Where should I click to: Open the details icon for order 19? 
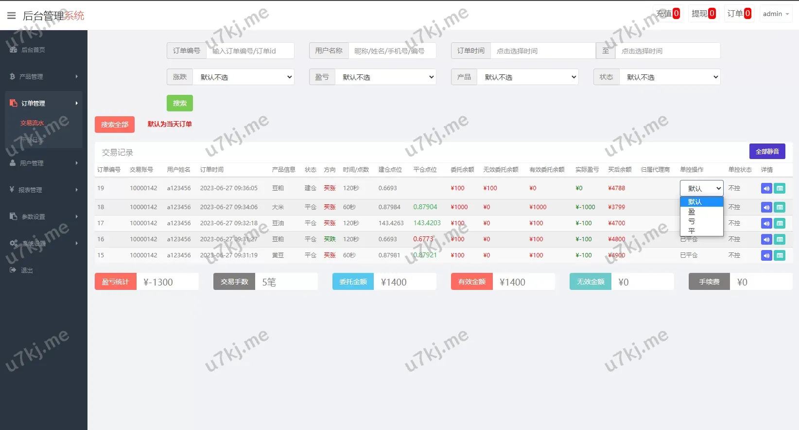(x=780, y=189)
